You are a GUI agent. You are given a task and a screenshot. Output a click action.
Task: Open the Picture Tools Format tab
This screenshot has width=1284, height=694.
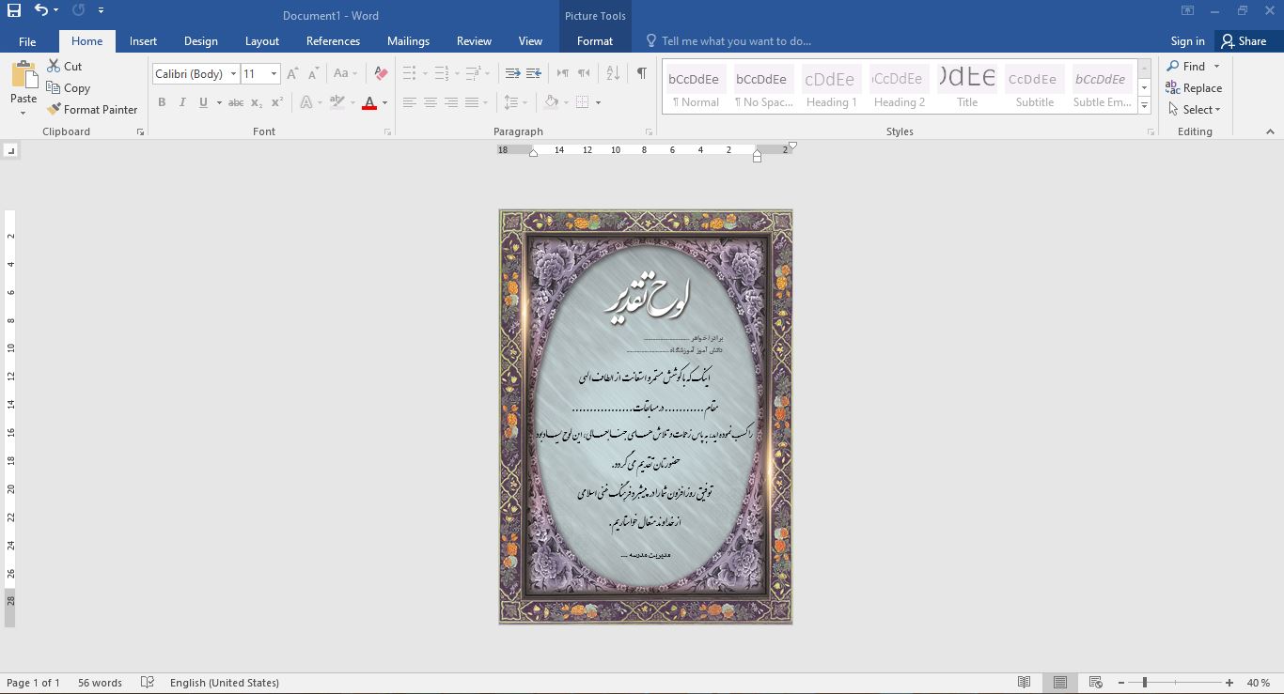point(595,41)
